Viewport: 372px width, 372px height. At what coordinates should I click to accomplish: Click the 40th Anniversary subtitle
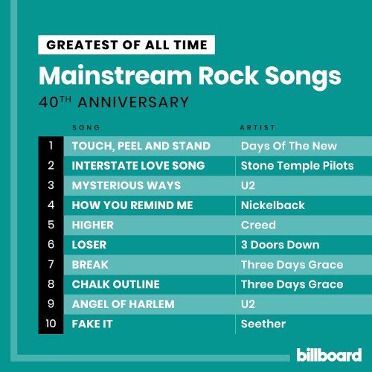tap(114, 102)
